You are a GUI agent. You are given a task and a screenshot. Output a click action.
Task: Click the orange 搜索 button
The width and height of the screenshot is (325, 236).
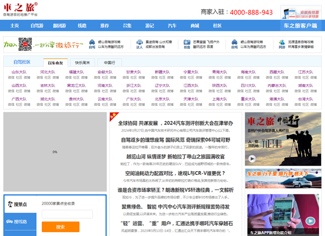[61, 227]
